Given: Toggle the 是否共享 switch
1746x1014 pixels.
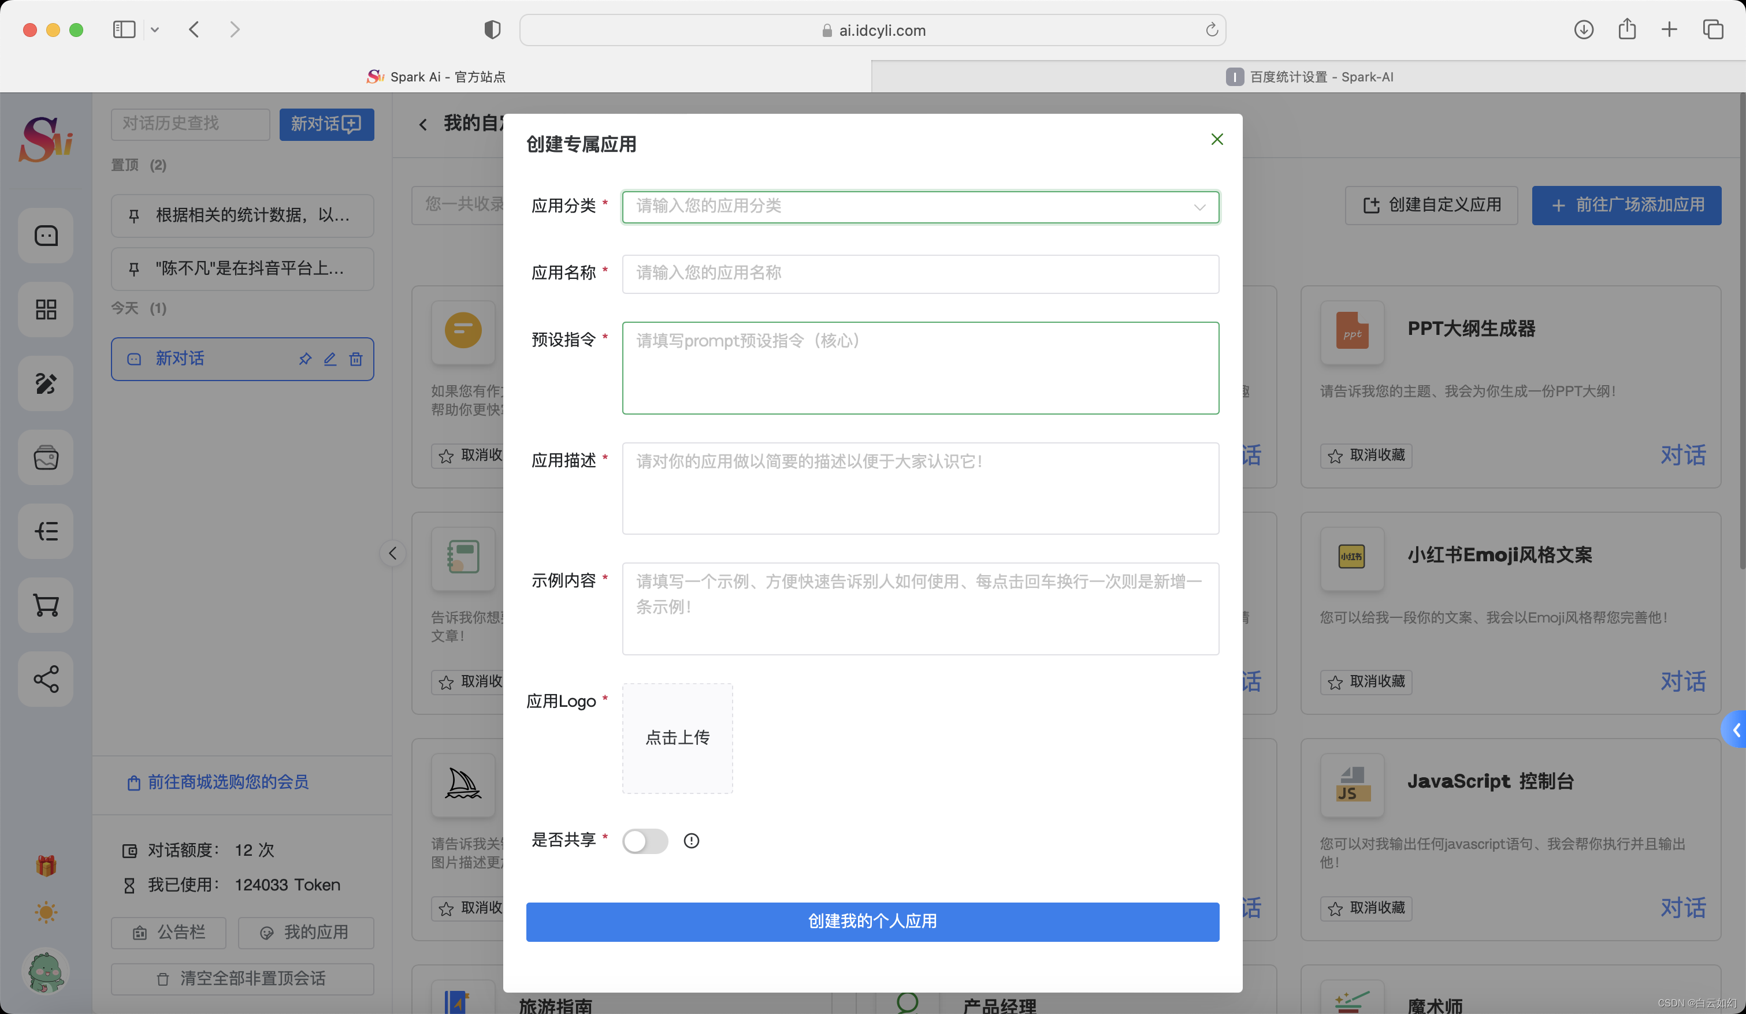Looking at the screenshot, I should (x=645, y=841).
